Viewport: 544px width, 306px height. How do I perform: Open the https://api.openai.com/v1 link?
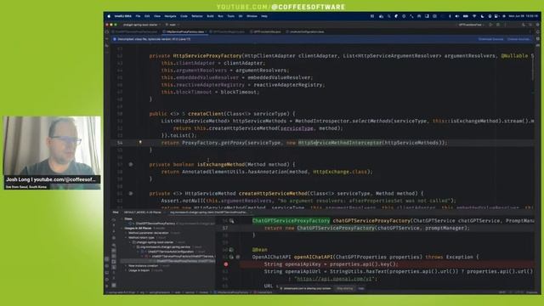tap(335, 279)
